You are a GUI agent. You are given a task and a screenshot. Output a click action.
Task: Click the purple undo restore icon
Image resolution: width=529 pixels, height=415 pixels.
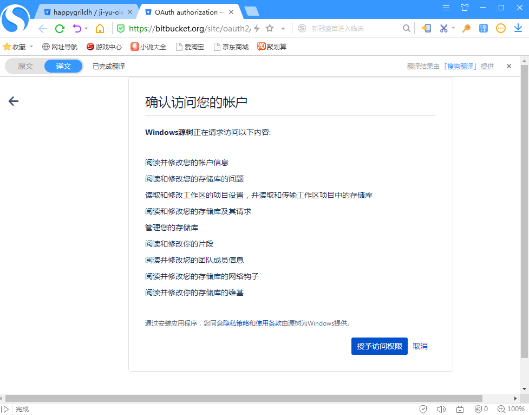pos(77,28)
